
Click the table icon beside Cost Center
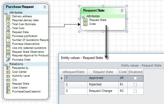click(x=8, y=72)
